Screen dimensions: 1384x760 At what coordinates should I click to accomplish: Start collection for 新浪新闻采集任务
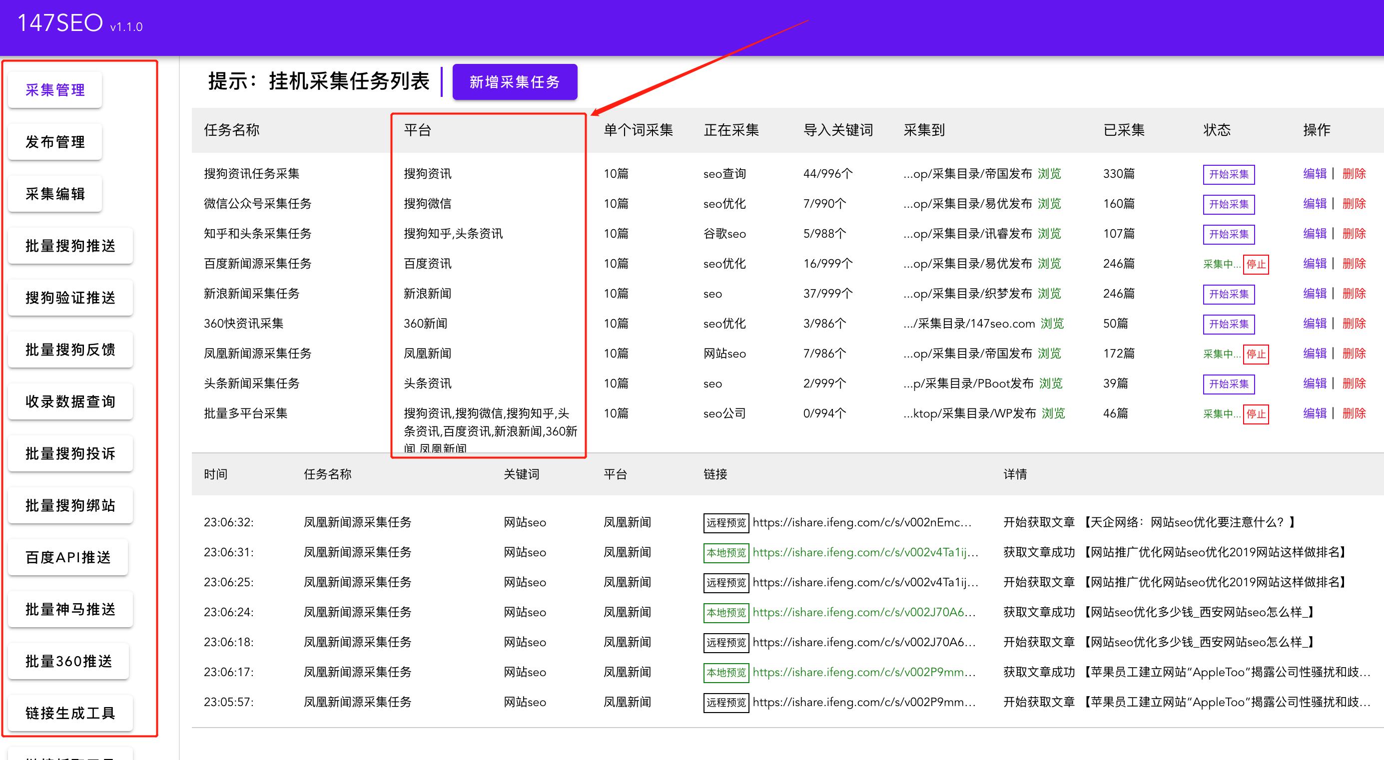[1229, 294]
